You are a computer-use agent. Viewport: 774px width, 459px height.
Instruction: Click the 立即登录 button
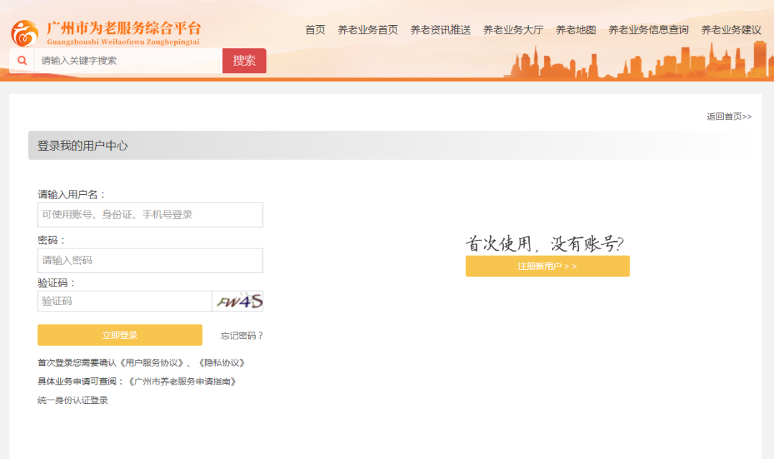point(120,335)
